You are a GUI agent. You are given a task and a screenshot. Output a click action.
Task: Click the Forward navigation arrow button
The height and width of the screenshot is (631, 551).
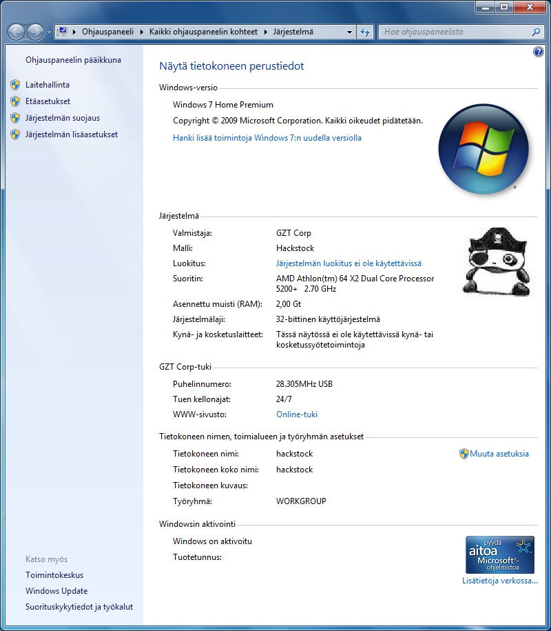point(35,32)
